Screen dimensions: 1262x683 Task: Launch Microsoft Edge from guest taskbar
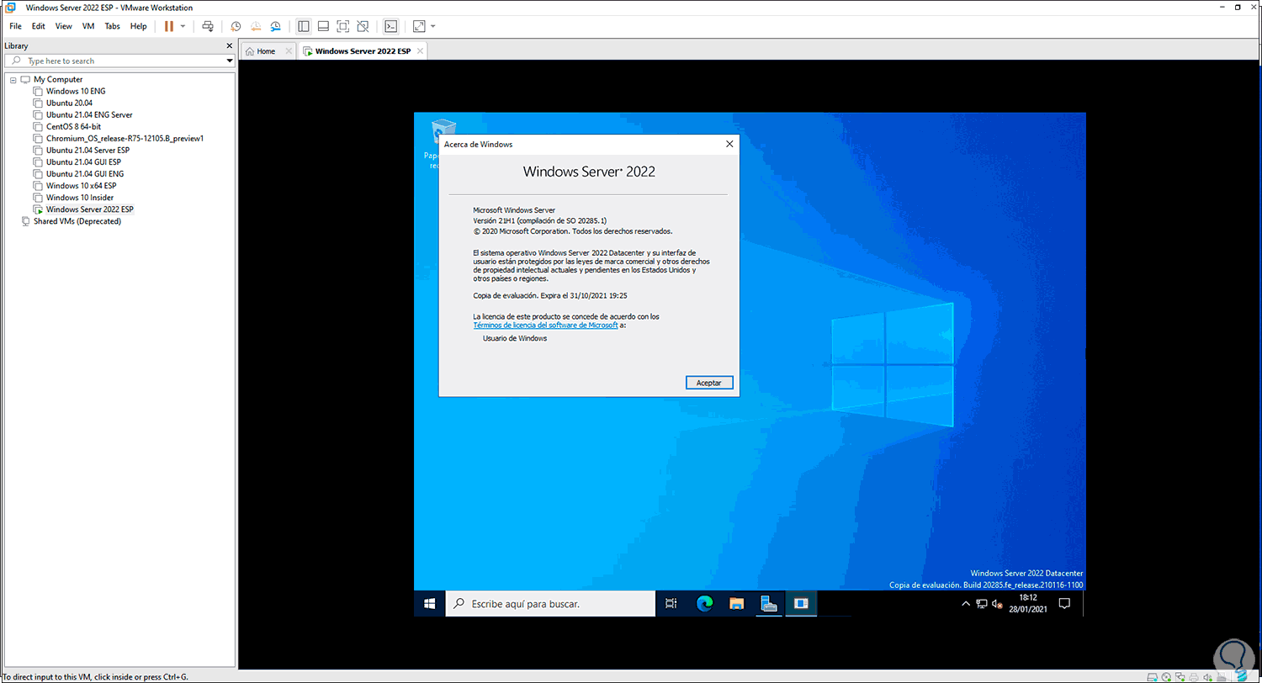pos(703,603)
